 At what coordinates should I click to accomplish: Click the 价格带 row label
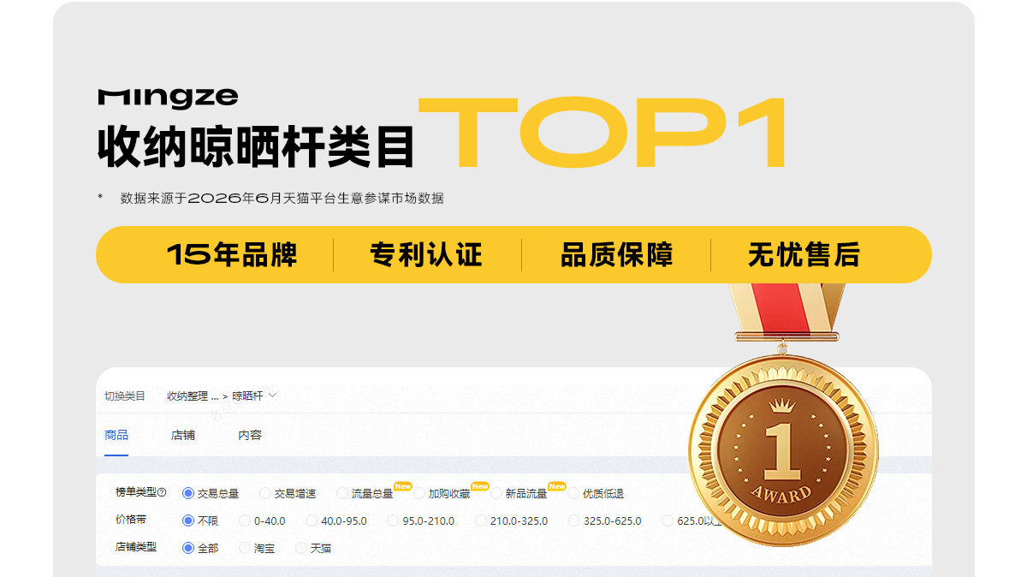[131, 520]
